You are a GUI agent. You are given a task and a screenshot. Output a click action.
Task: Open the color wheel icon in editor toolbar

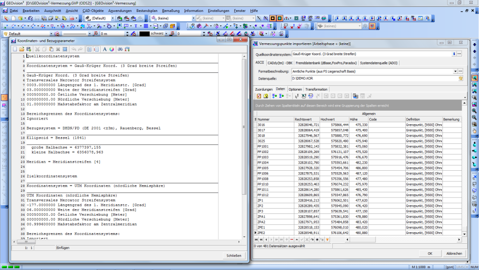[x=112, y=49]
